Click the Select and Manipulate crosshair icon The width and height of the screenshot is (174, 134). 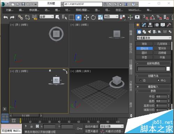pyautogui.click(x=130, y=17)
